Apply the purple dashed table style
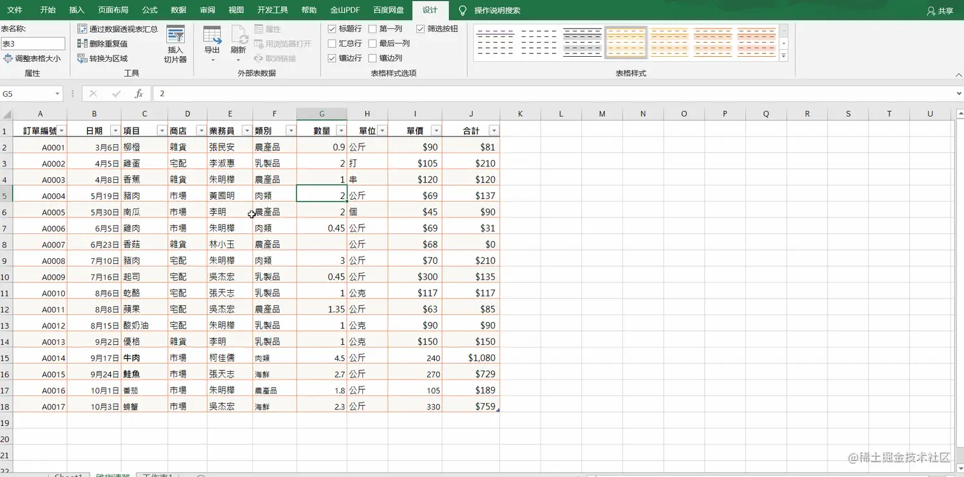This screenshot has width=964, height=477. [495, 42]
